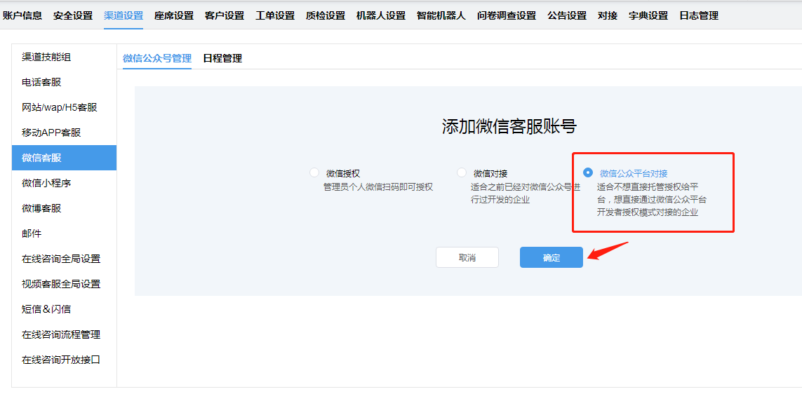This screenshot has height=394, width=802.
Task: Switch to the 日程管理 tab
Action: (222, 58)
